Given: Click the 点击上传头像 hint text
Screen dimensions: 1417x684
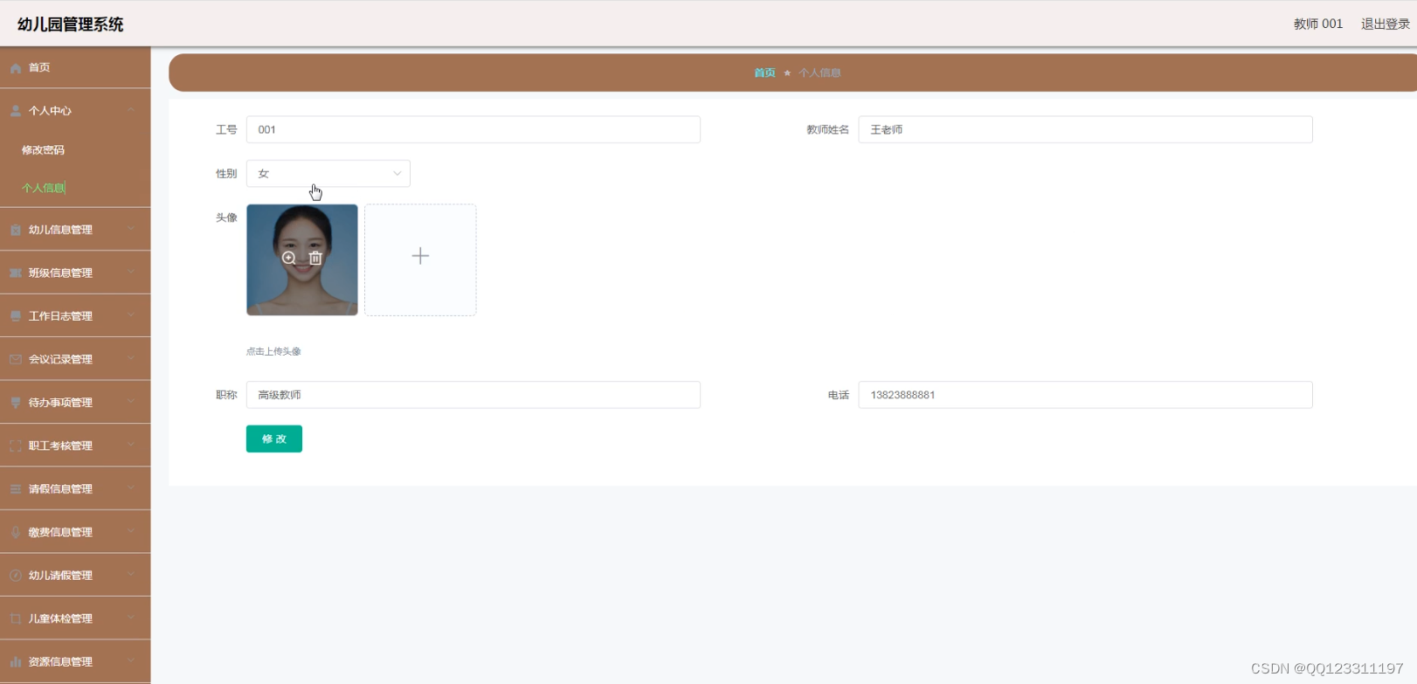Looking at the screenshot, I should 273,351.
